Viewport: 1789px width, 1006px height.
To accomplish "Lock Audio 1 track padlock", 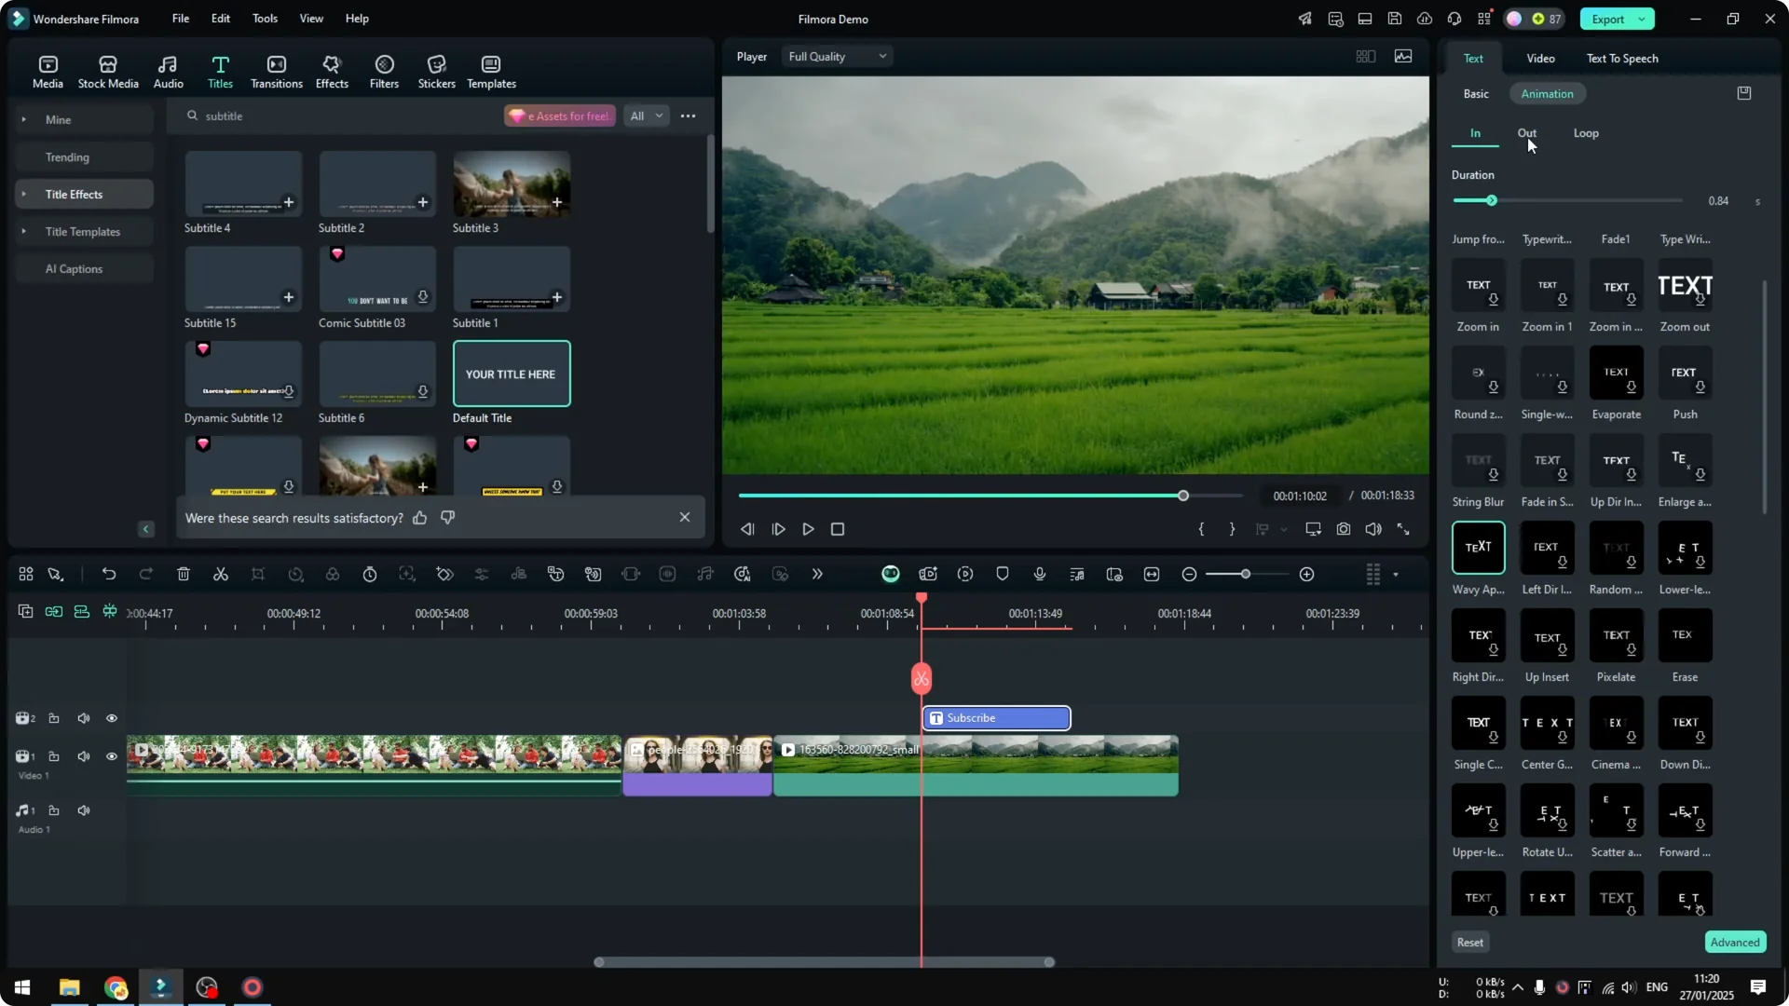I will (54, 810).
